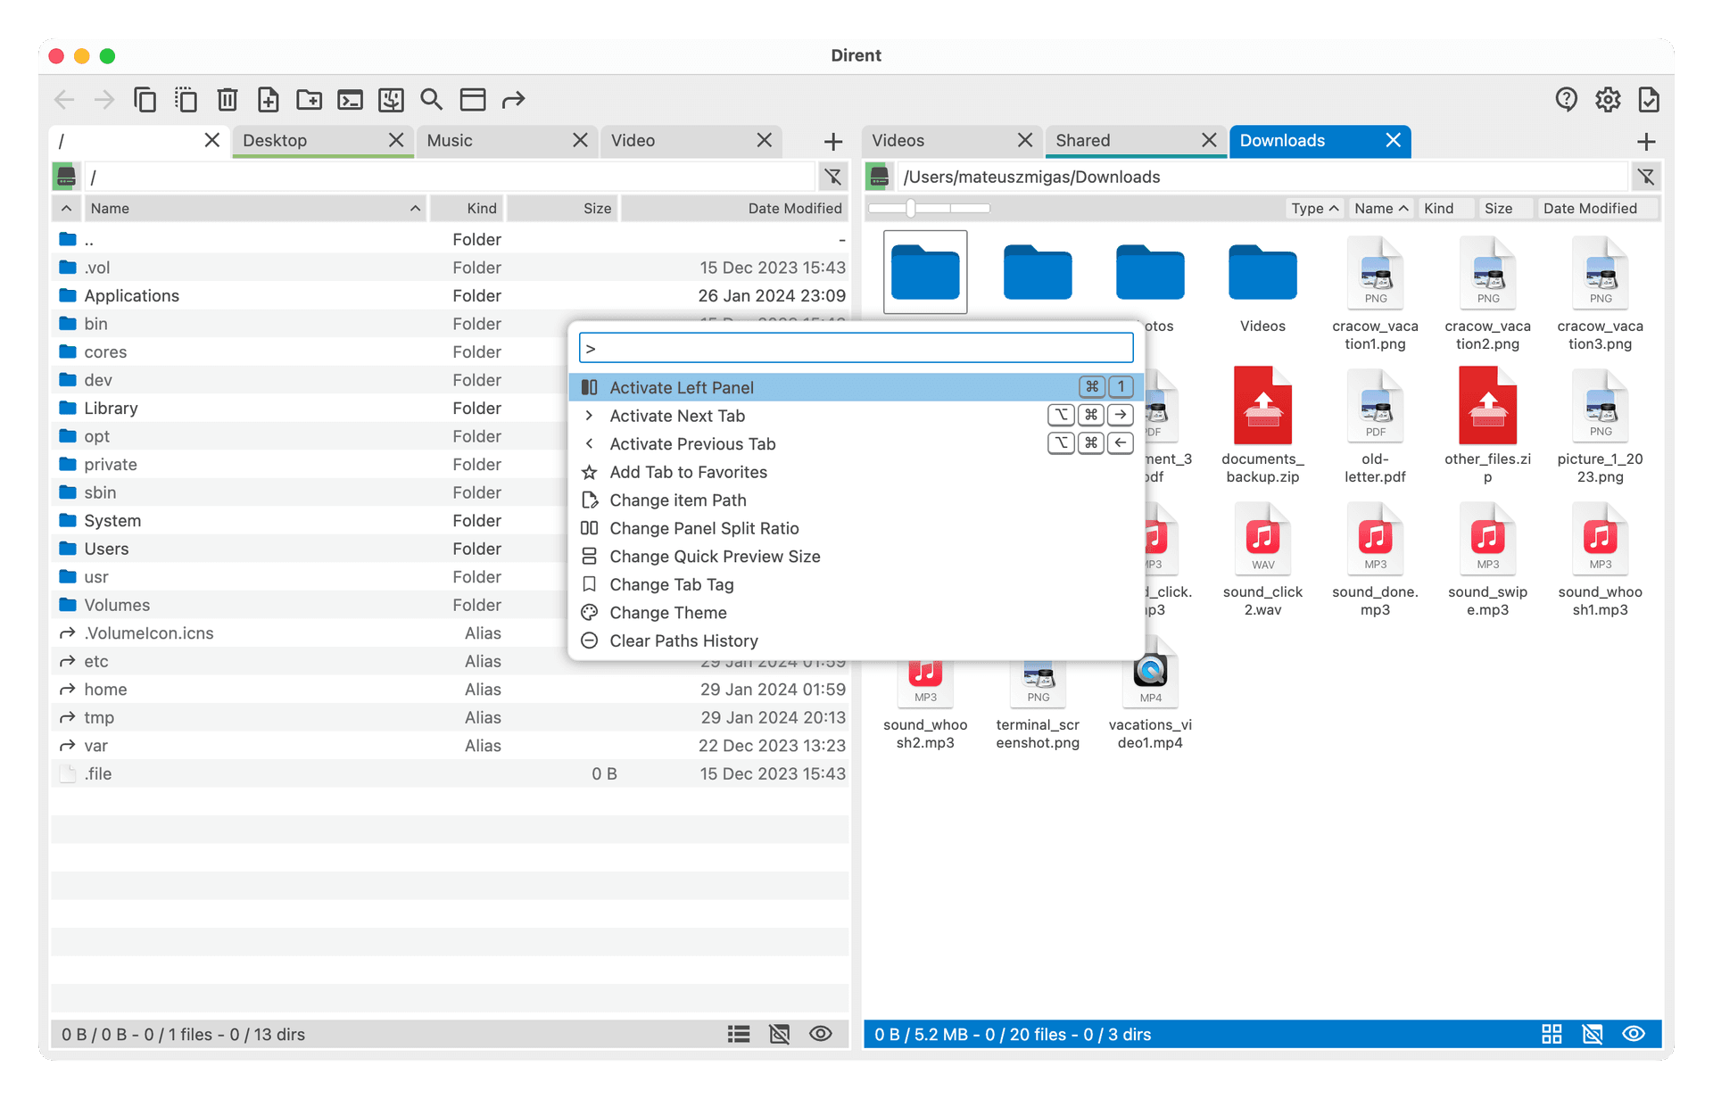Viewport: 1713px width, 1099px height.
Task: Sort right panel by Date Modified
Action: [x=1597, y=208]
